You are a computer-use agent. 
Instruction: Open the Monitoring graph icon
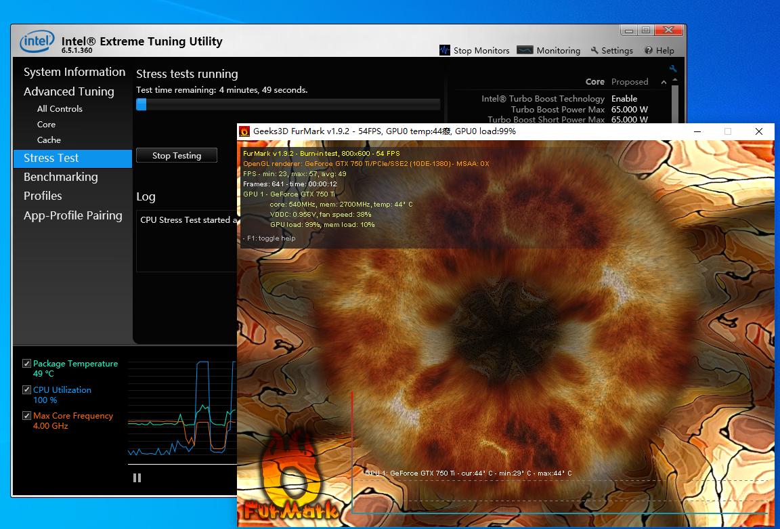pos(525,50)
